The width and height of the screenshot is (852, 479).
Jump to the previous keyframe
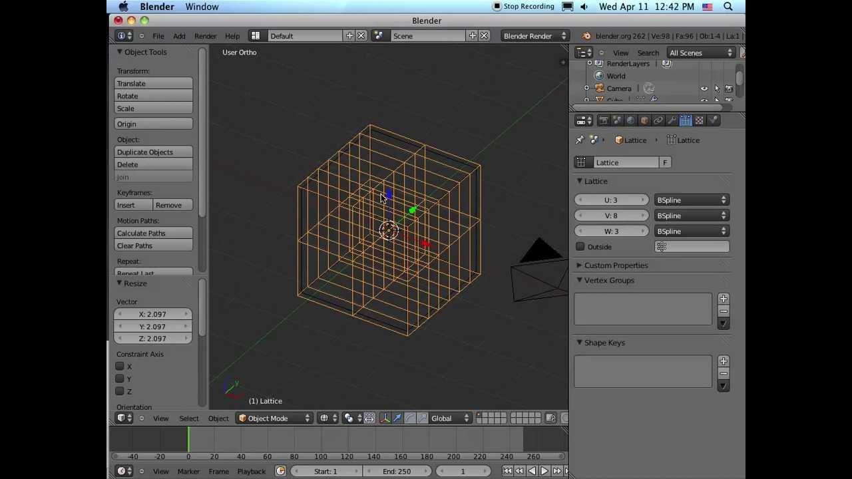click(519, 471)
